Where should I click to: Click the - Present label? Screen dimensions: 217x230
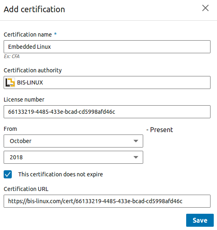[x=159, y=130]
